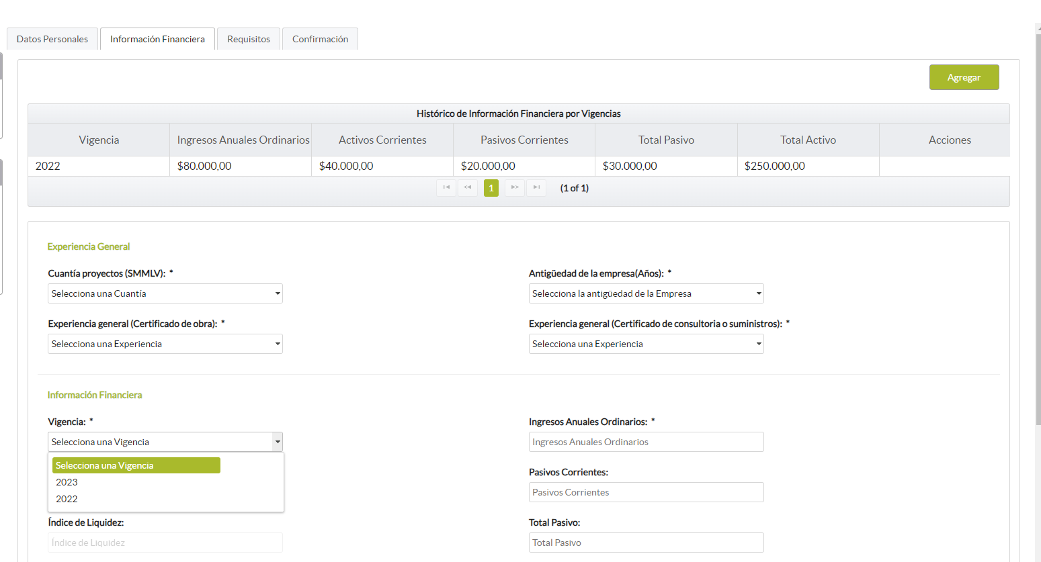This screenshot has width=1041, height=562.
Task: Go to the Confirmación tab
Action: [x=320, y=39]
